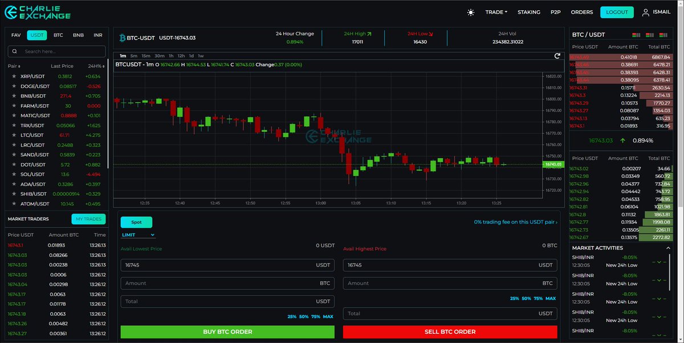Open the ISMAIL user profile icon

645,12
